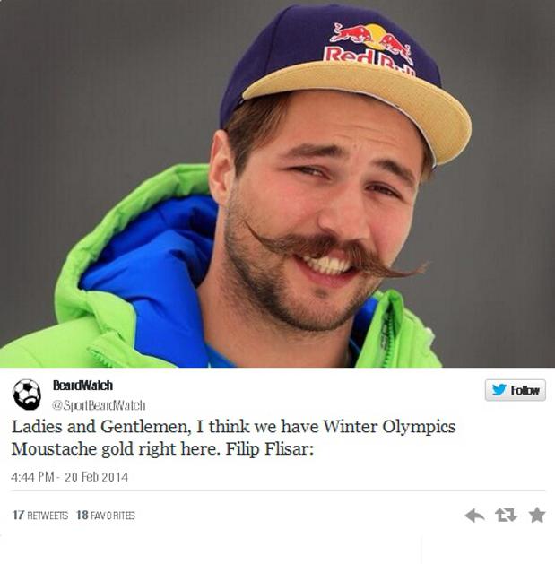The width and height of the screenshot is (555, 564).
Task: Open the @SportBeardWatch handle link
Action: [99, 405]
